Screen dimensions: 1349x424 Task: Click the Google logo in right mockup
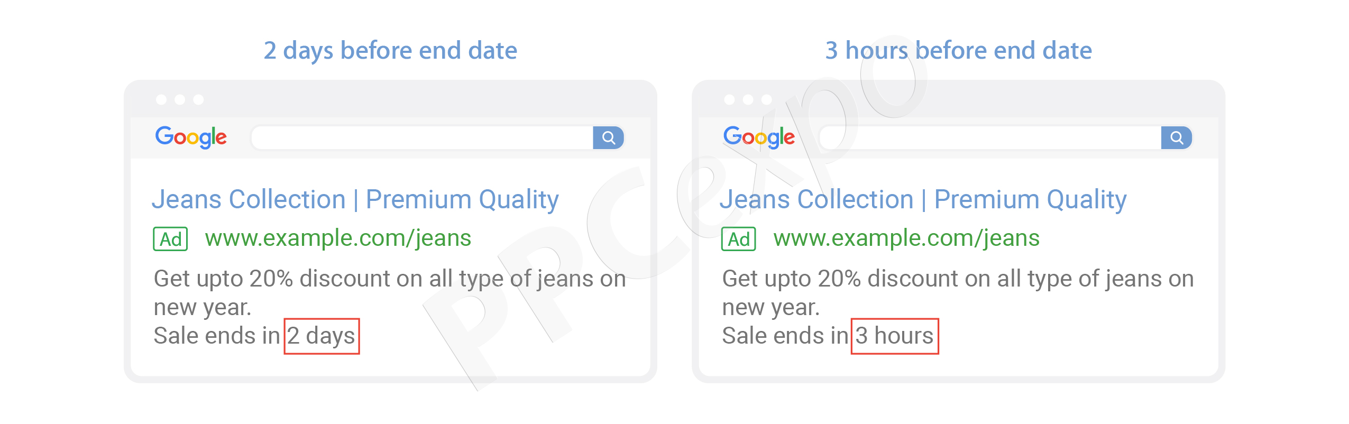[759, 137]
